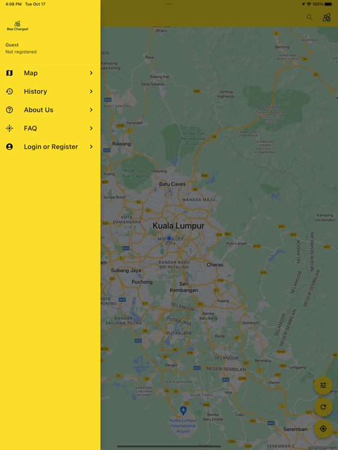Click the Hulu Langat map label
This screenshot has height=450, width=338.
236,243
